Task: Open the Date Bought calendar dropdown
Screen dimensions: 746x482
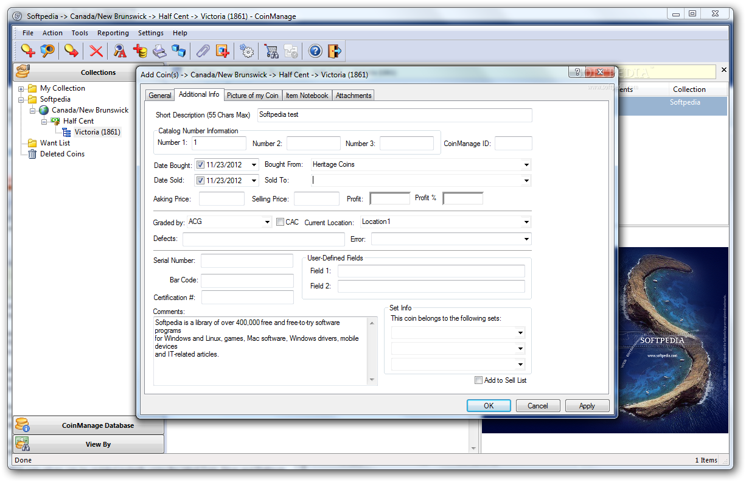Action: tap(253, 164)
